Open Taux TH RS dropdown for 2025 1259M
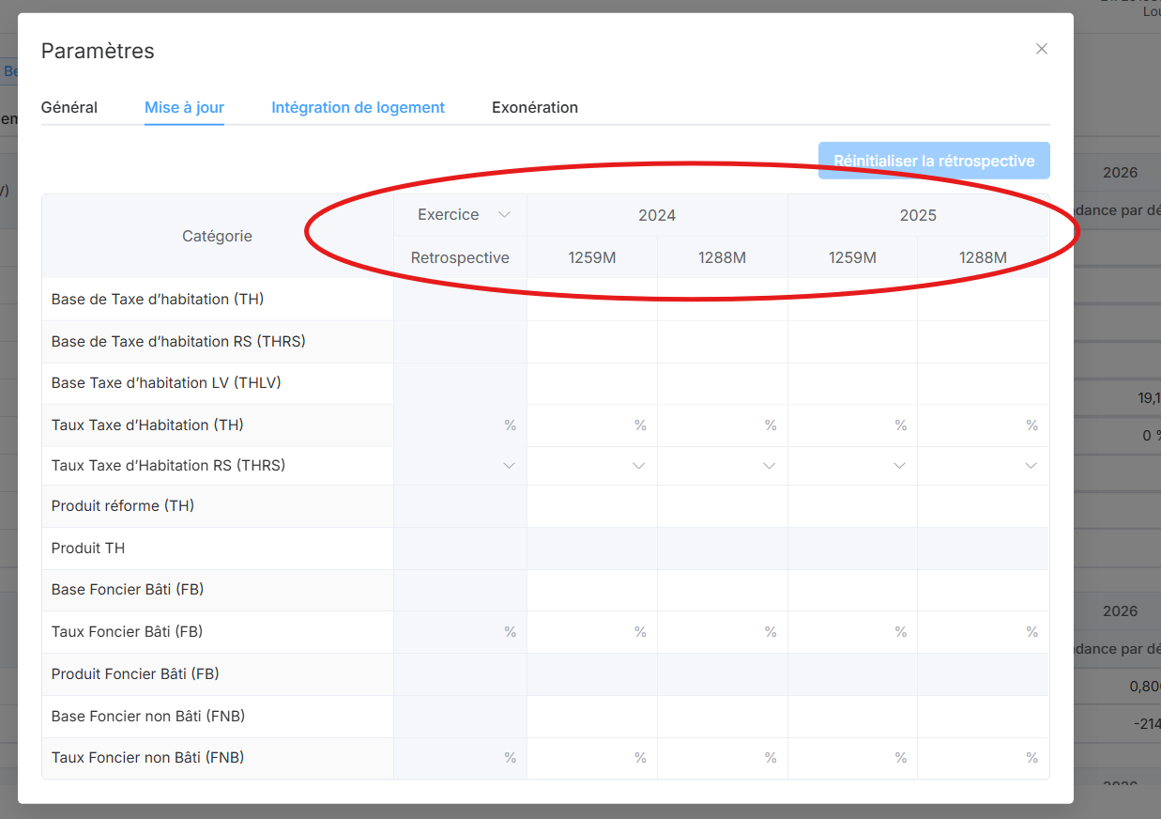Screen dimensions: 1161x819 pos(852,466)
